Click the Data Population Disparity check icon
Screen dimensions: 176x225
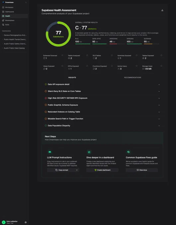(x=45, y=126)
